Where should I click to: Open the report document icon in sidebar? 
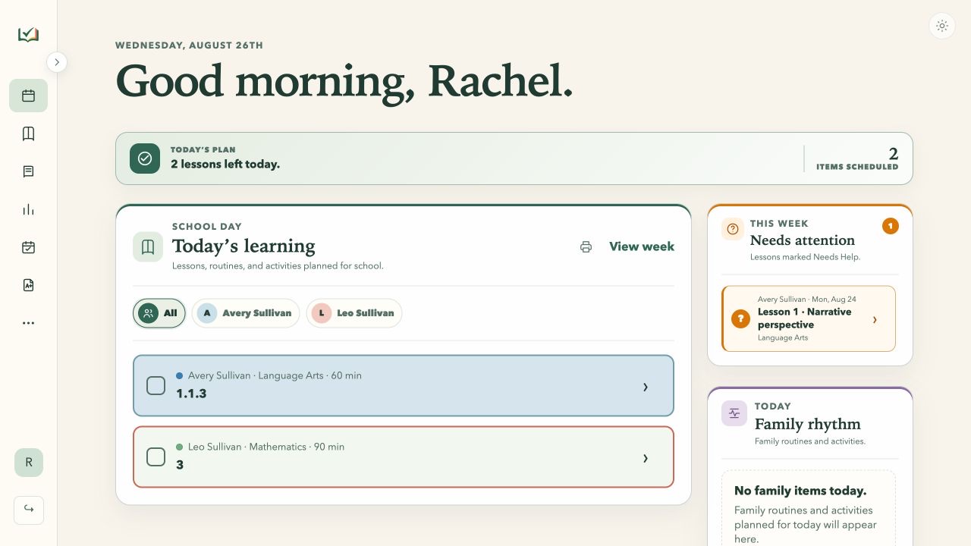(28, 285)
